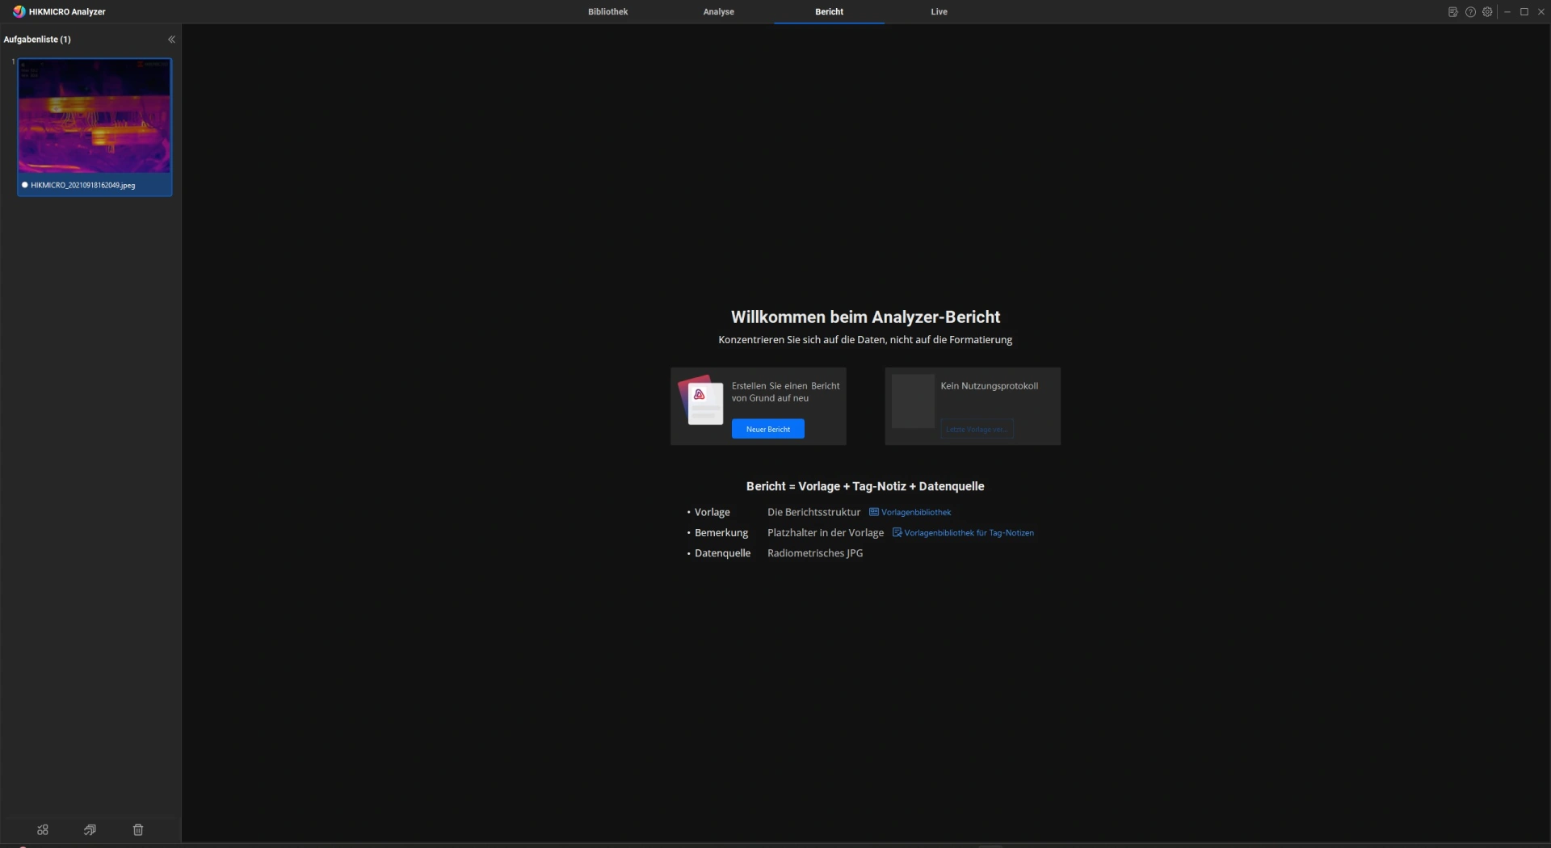Viewport: 1551px width, 848px height.
Task: Switch to the Analyse tab
Action: (x=718, y=12)
